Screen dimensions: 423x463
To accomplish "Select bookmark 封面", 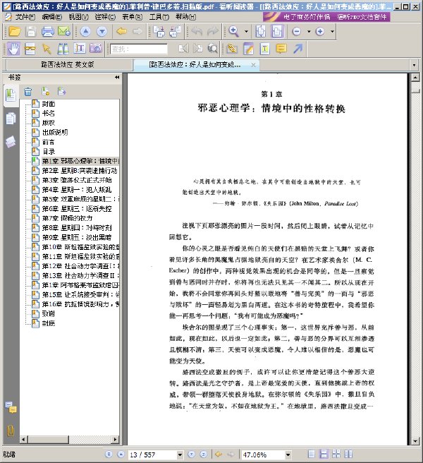I will pyautogui.click(x=49, y=104).
